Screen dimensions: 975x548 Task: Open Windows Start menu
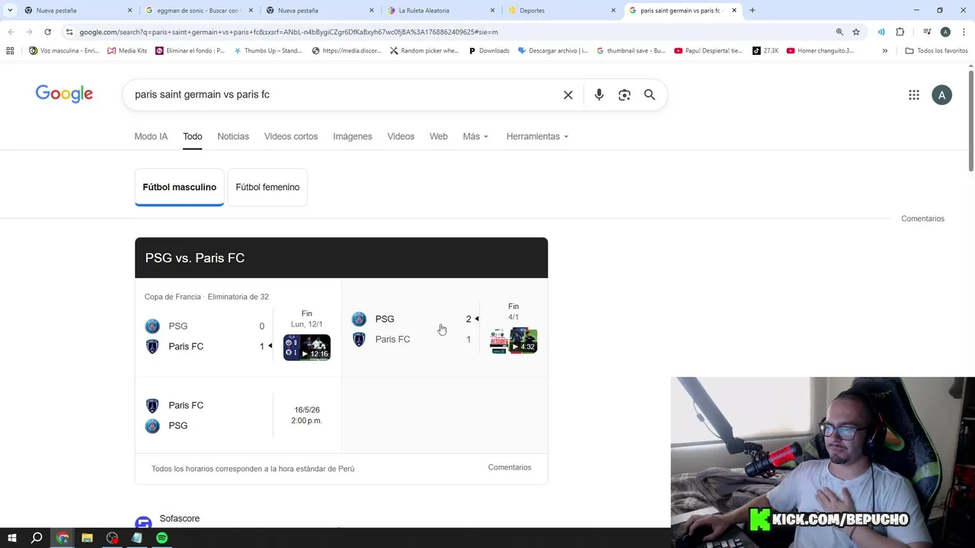(11, 538)
